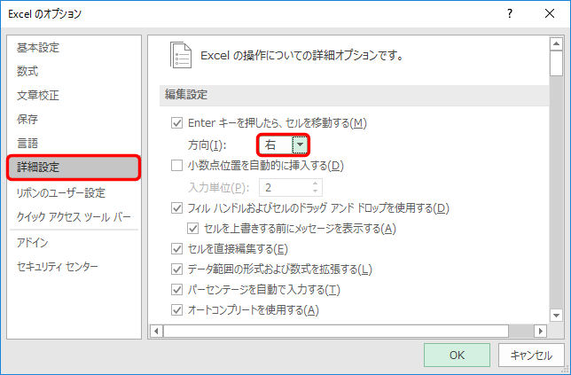Toggle Enter キーを押したら、セルを移動する checkbox

pyautogui.click(x=177, y=123)
